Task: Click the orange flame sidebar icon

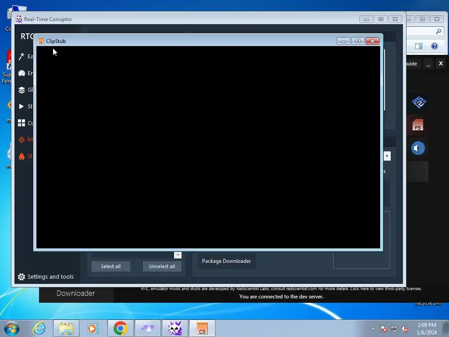Action: (21, 156)
